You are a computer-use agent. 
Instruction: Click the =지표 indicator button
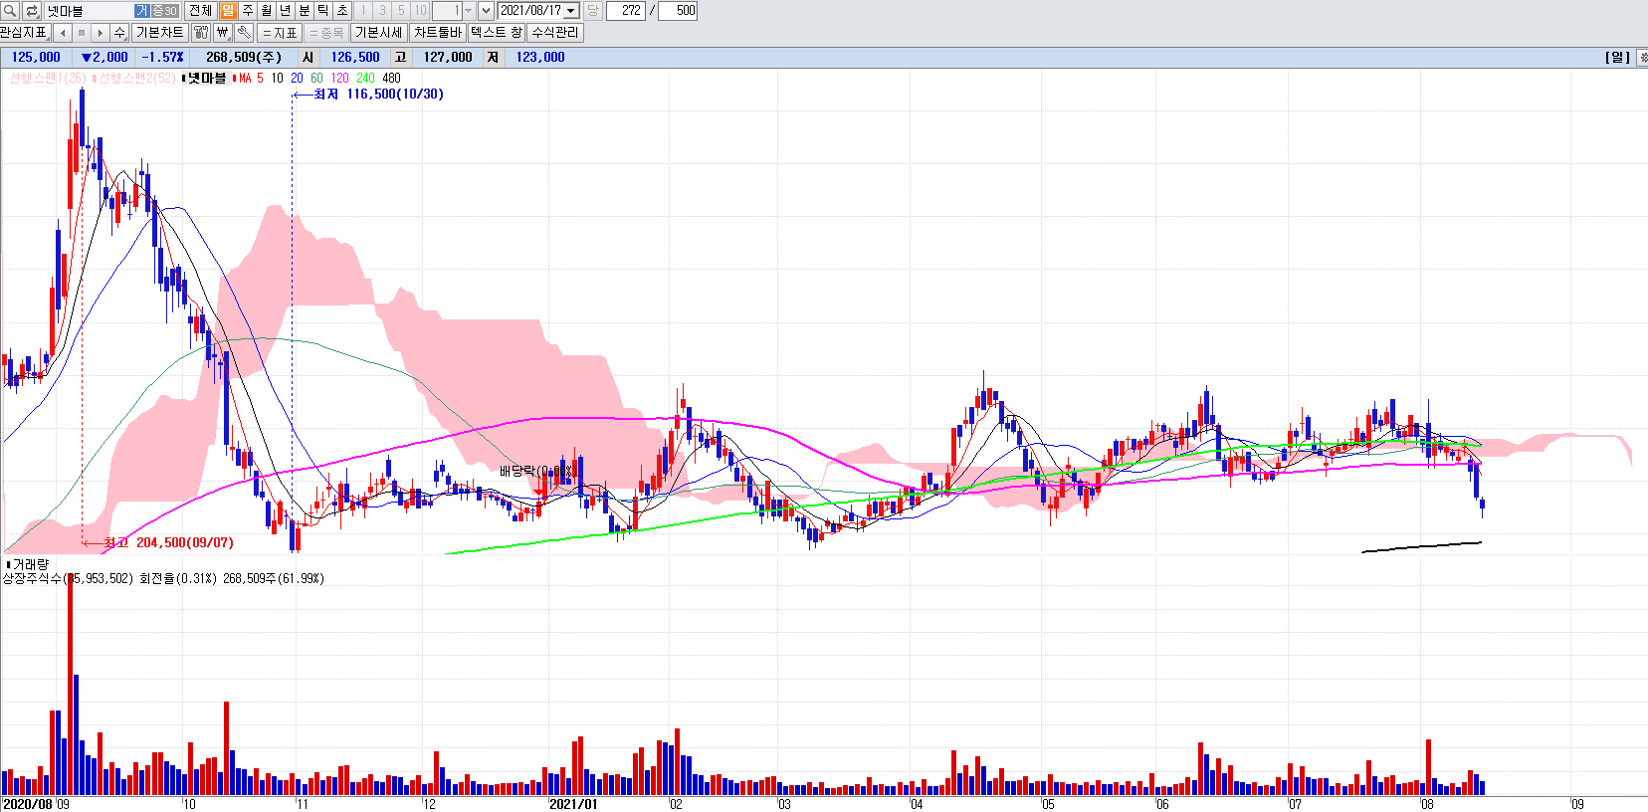pos(280,33)
